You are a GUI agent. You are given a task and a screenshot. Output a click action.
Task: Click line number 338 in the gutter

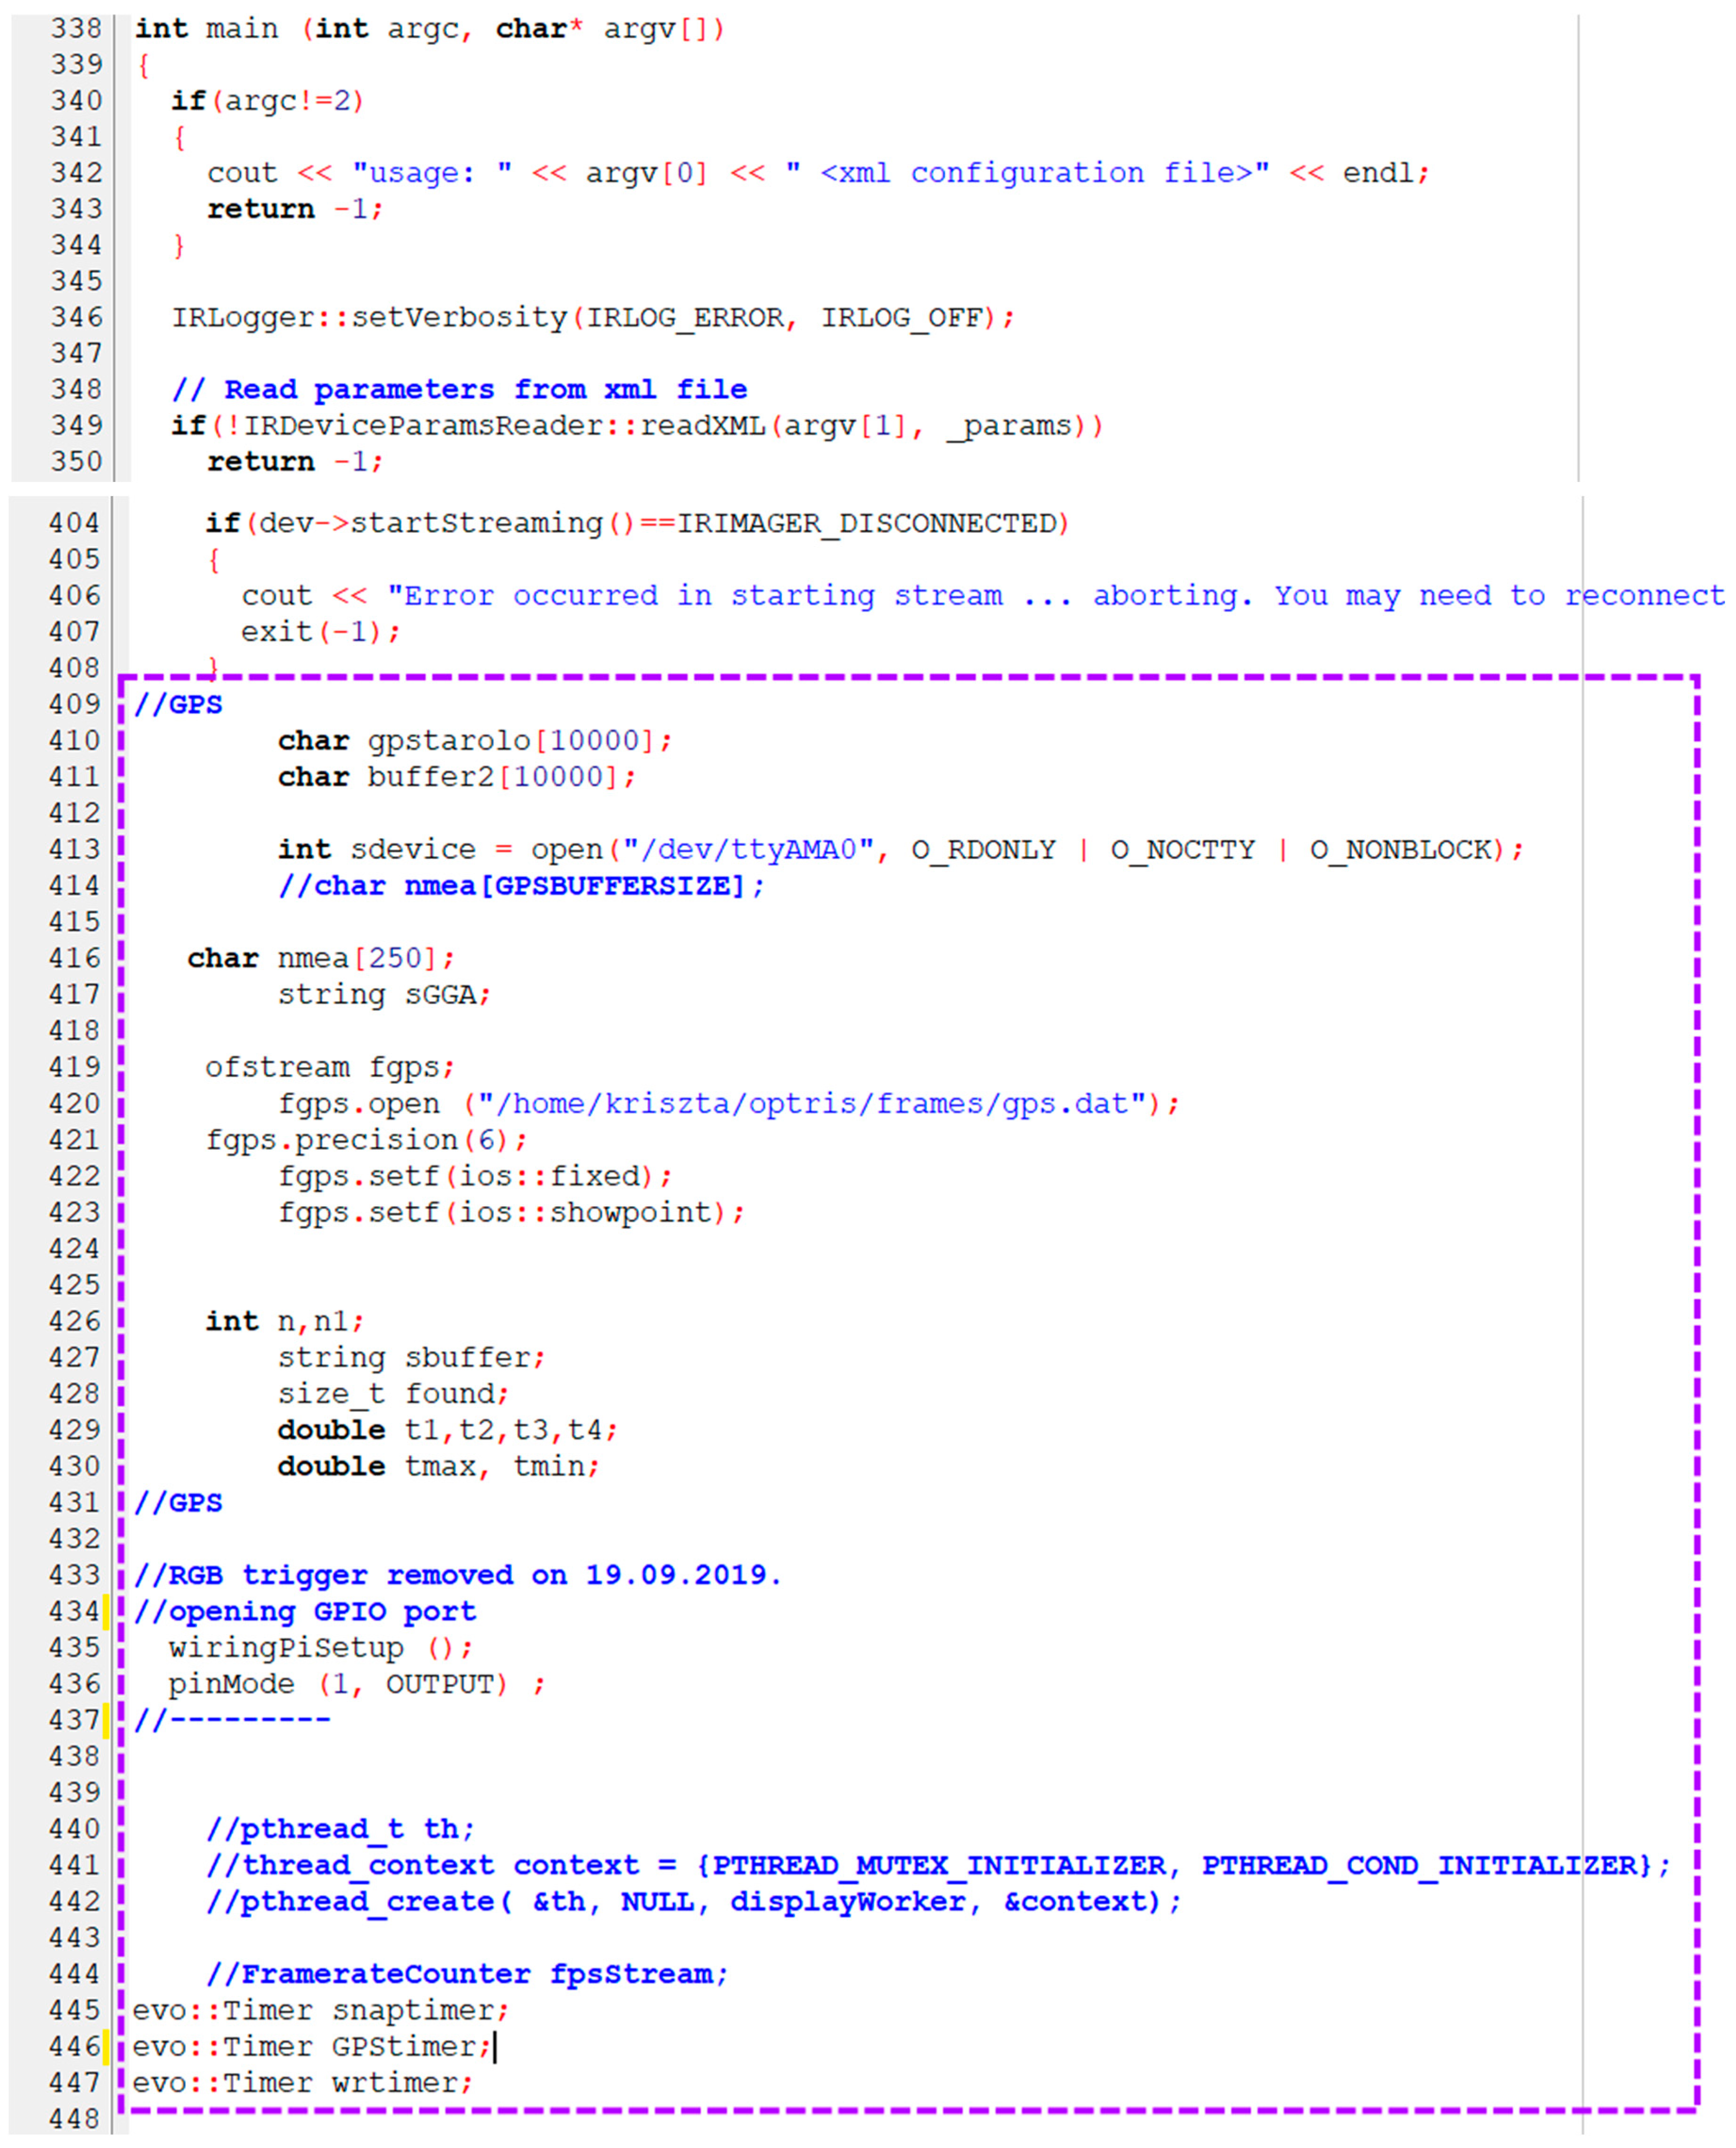pos(76,28)
